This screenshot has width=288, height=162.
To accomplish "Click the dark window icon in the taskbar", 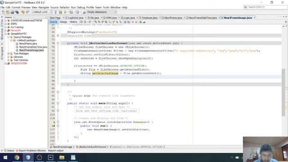I will [x=50, y=157].
